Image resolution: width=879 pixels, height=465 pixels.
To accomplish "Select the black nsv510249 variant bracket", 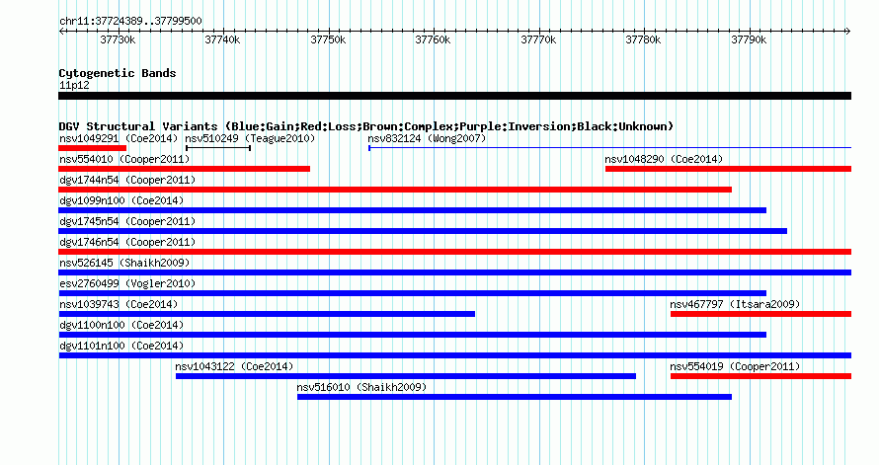I will (x=218, y=148).
